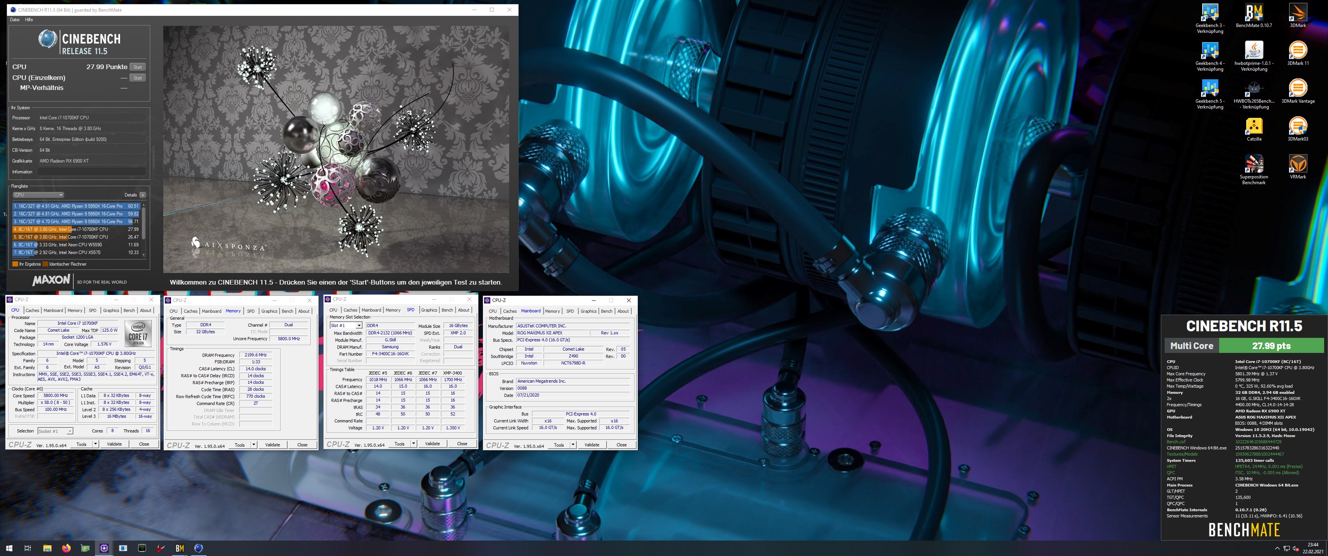Viewport: 1328px width, 556px height.
Task: Open the Windows Start menu
Action: (9, 548)
